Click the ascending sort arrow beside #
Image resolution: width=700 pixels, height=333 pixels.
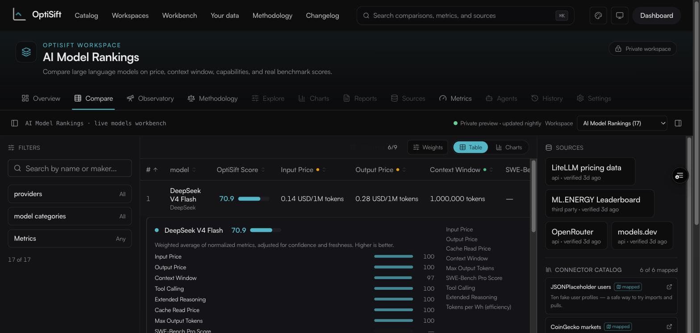155,169
